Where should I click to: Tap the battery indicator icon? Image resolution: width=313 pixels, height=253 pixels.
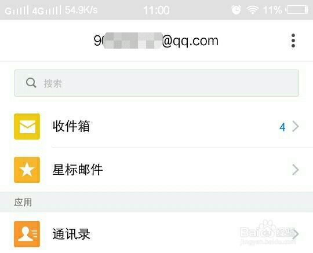coord(297,10)
